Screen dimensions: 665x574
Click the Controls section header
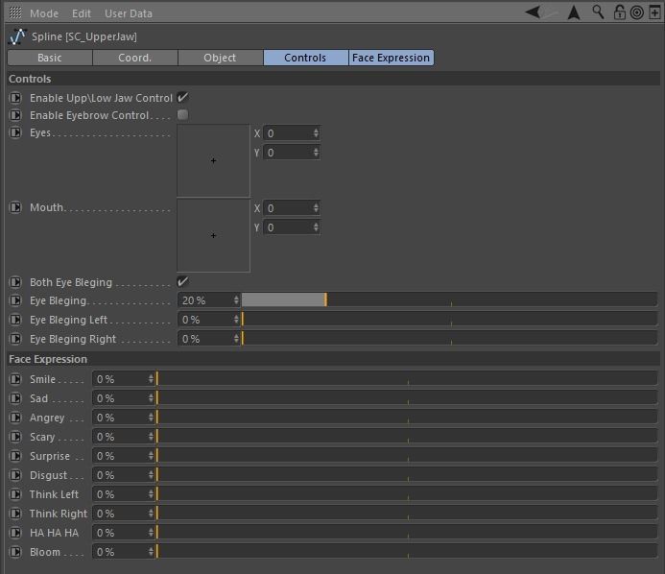click(x=333, y=79)
